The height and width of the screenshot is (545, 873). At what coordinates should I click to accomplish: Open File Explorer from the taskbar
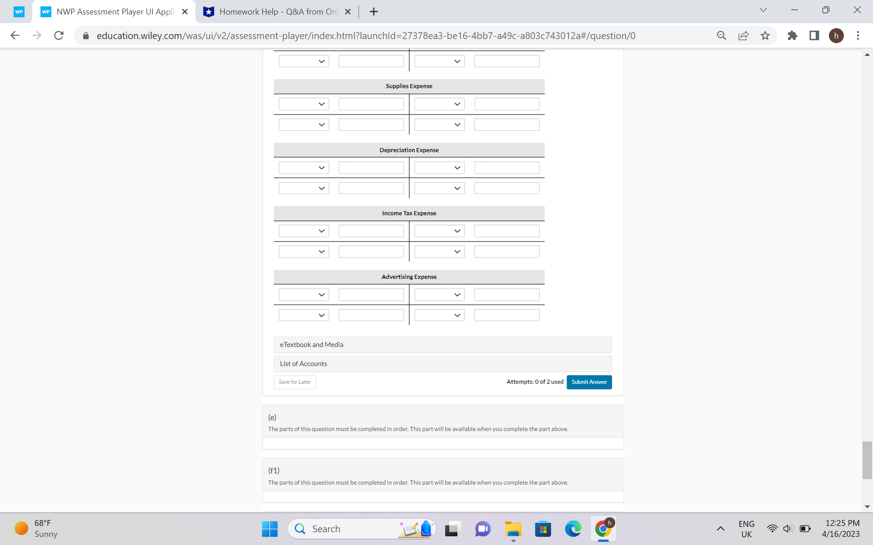513,529
